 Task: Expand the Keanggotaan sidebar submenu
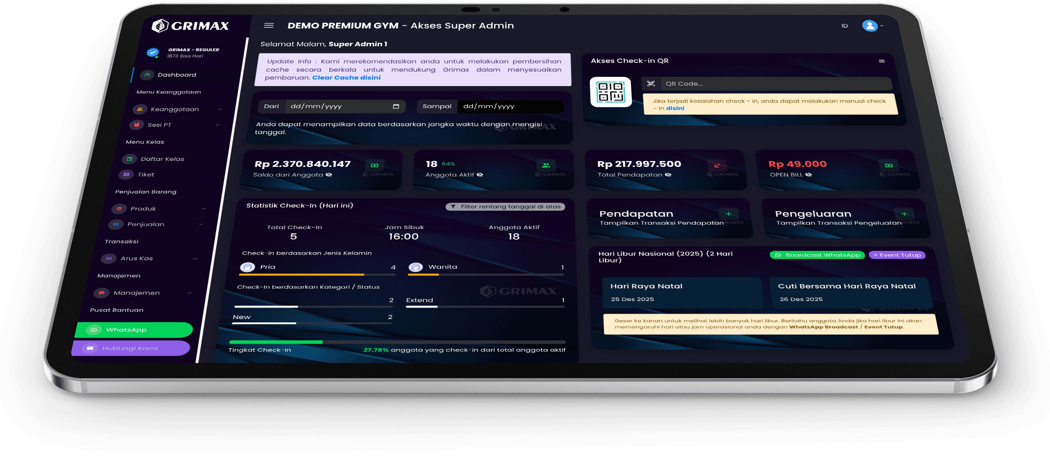pyautogui.click(x=174, y=109)
